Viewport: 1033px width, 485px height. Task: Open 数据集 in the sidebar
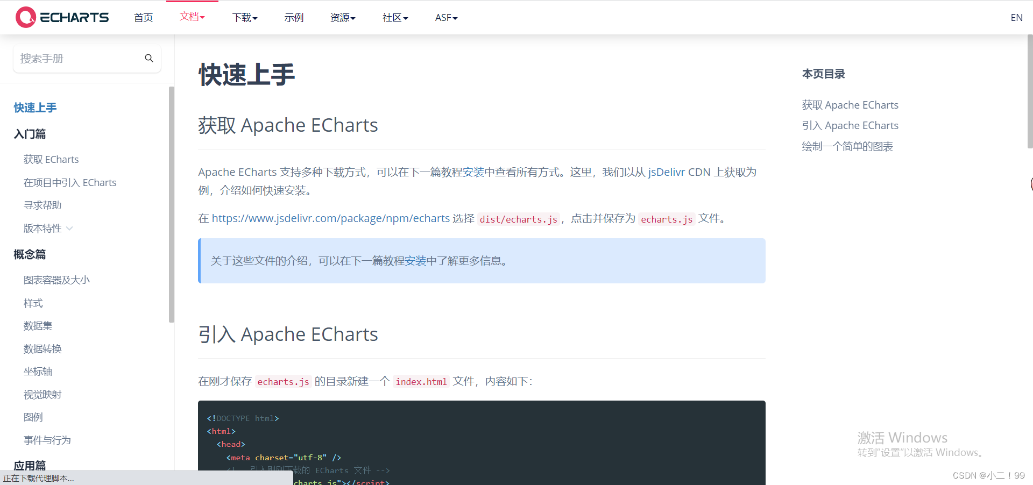point(38,326)
